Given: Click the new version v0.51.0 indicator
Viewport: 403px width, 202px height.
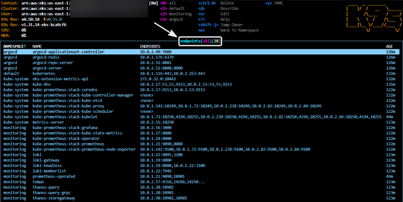Looking at the screenshot, I should click(x=54, y=19).
